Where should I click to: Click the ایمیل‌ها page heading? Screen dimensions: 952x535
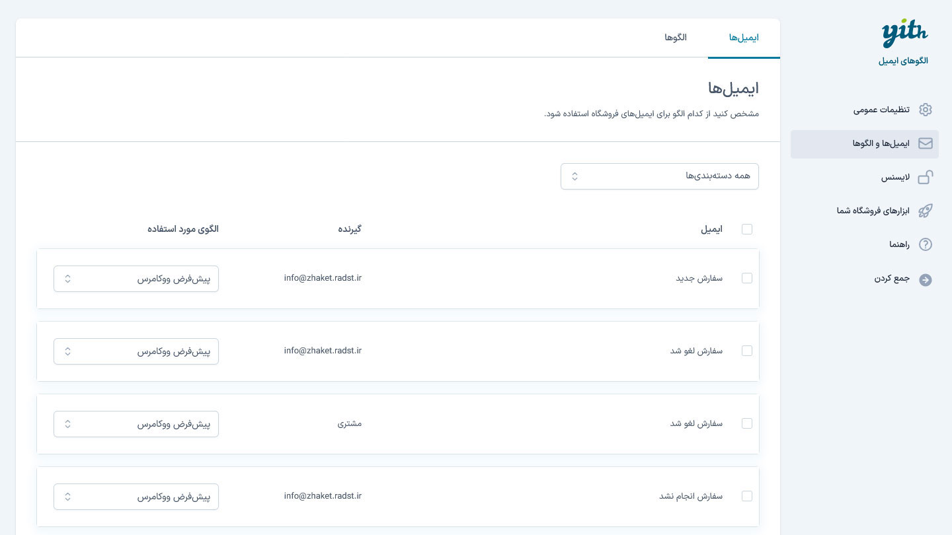[733, 88]
